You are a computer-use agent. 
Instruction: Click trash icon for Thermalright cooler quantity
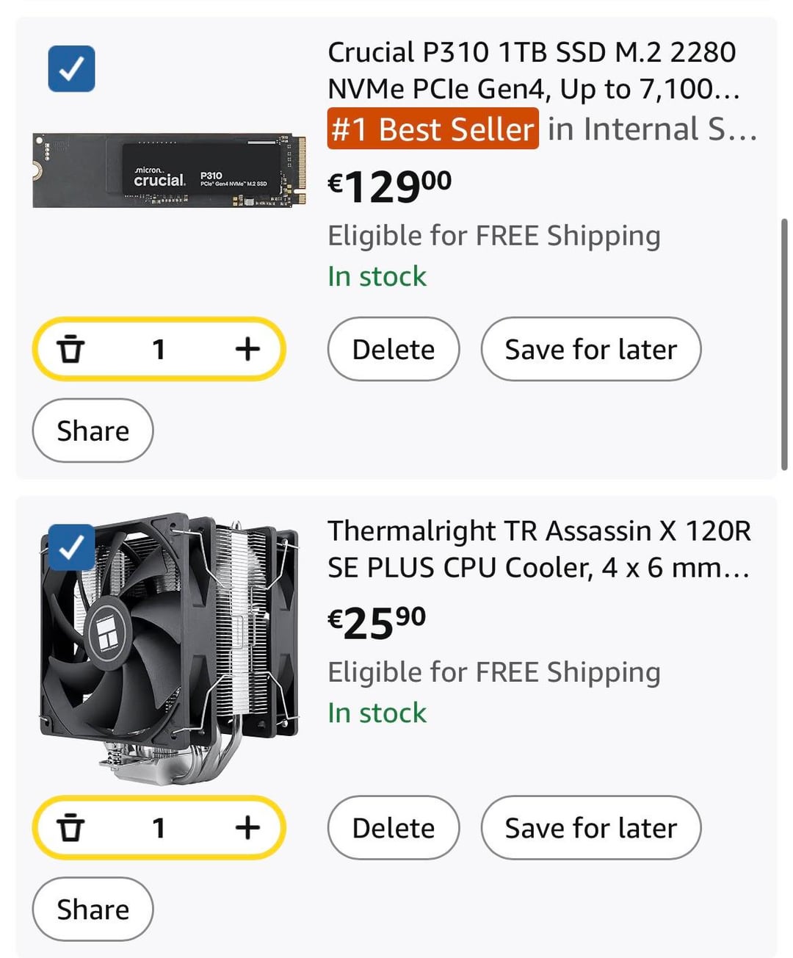(x=70, y=828)
